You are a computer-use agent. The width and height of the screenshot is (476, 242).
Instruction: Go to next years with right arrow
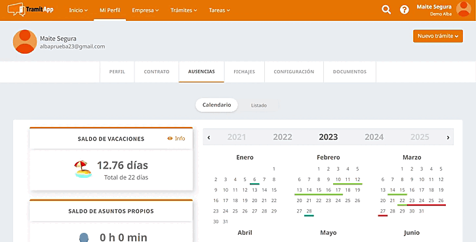pyautogui.click(x=448, y=137)
